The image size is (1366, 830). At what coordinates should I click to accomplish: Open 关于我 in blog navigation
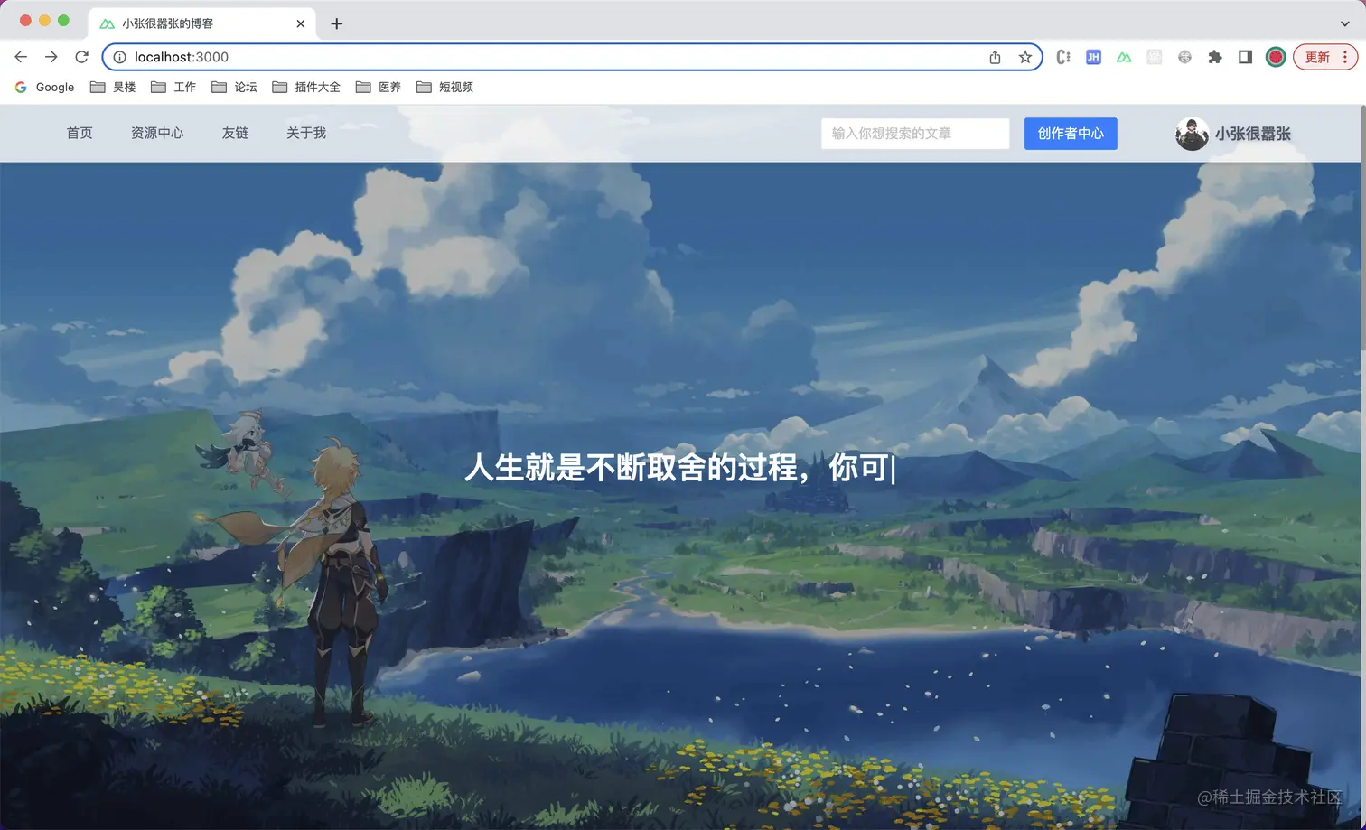[306, 133]
